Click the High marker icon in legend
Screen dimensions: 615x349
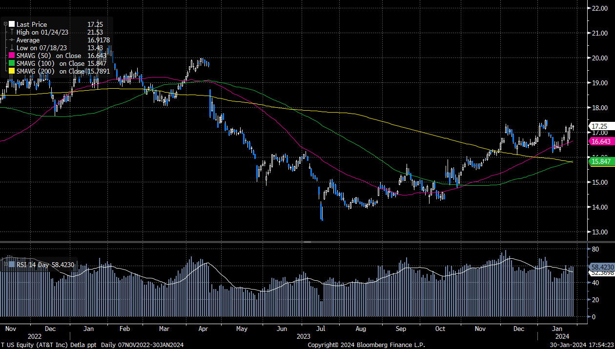pos(12,32)
